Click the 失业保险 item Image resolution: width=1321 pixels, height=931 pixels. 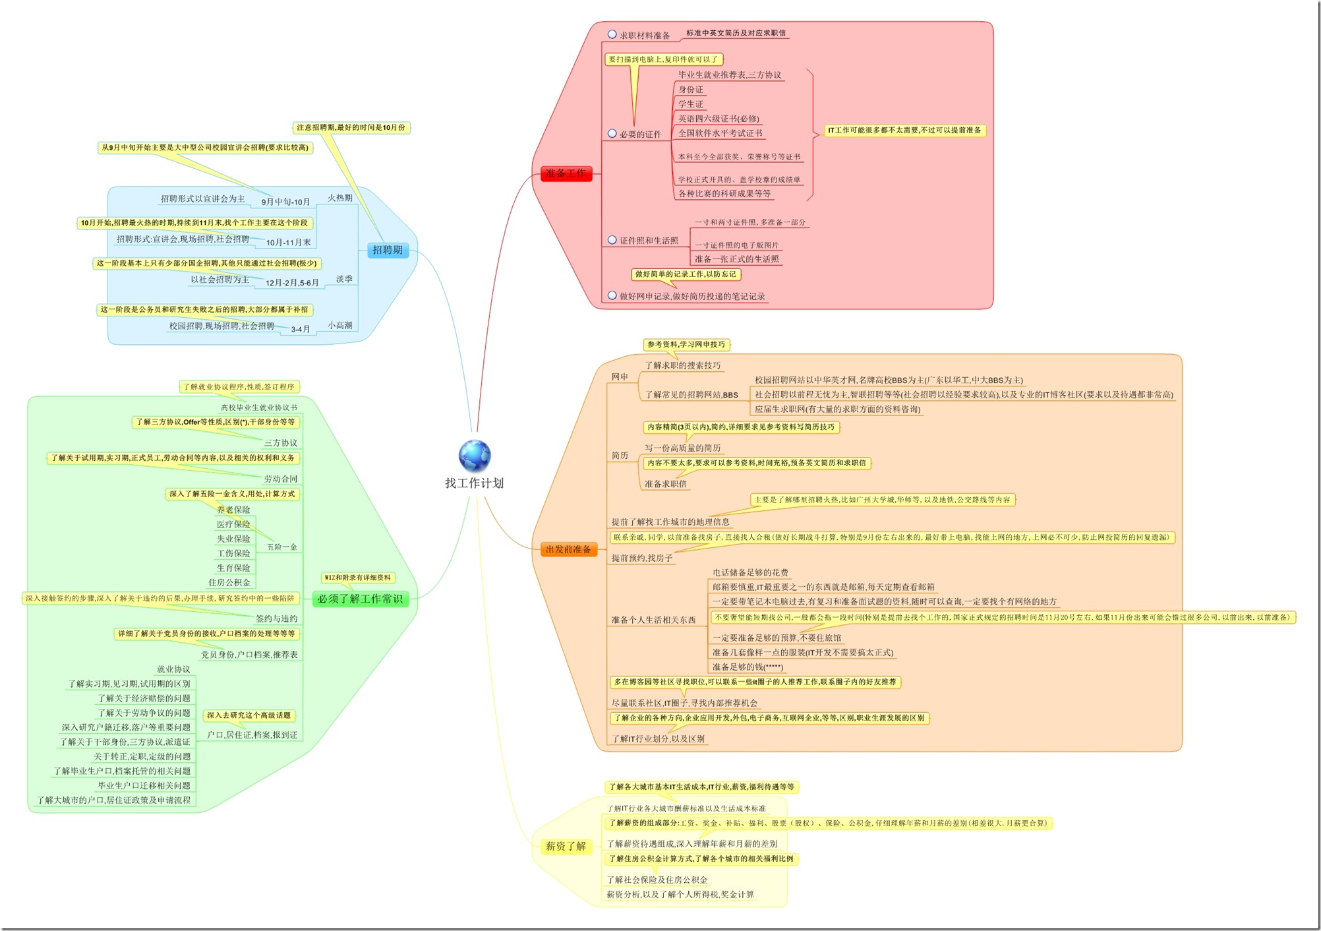(x=233, y=539)
